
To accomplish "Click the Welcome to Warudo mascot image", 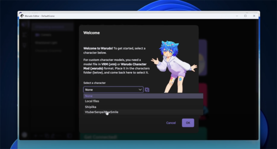I will coord(174,67).
